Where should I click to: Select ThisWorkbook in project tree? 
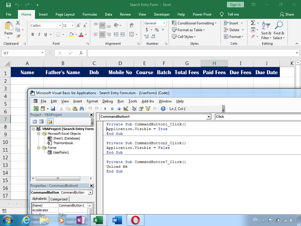(63, 143)
